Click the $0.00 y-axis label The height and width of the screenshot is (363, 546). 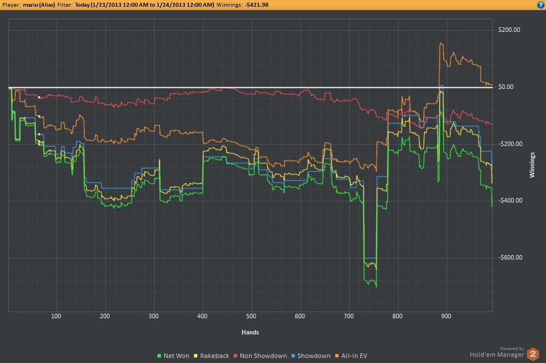click(506, 87)
